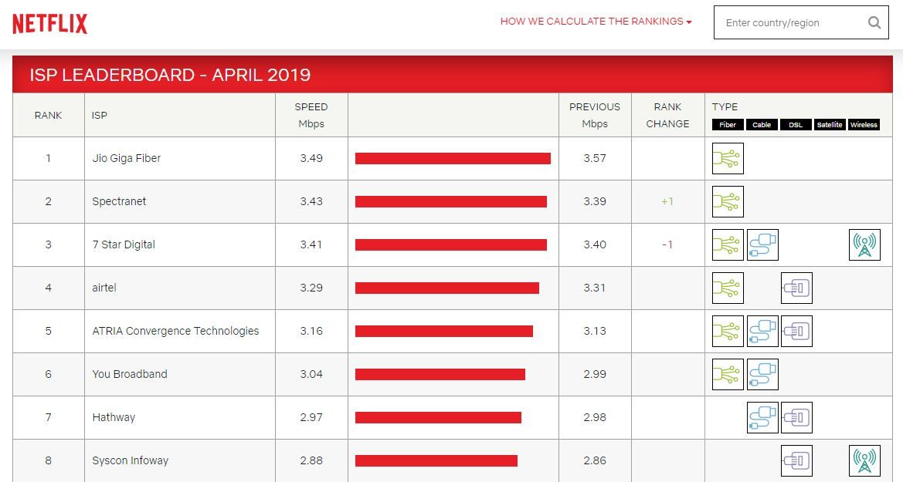
Task: Click the 3.49 speed value
Action: click(311, 158)
